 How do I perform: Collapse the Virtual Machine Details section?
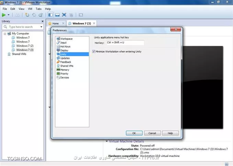pyautogui.click(x=107, y=141)
